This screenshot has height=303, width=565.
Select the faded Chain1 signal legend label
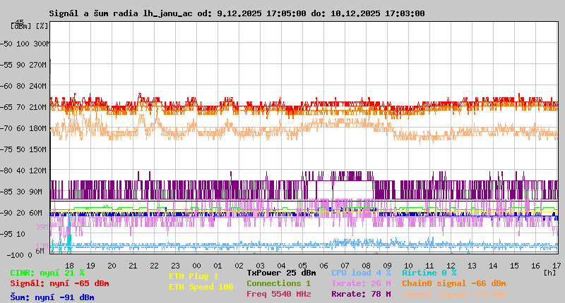tap(453, 294)
